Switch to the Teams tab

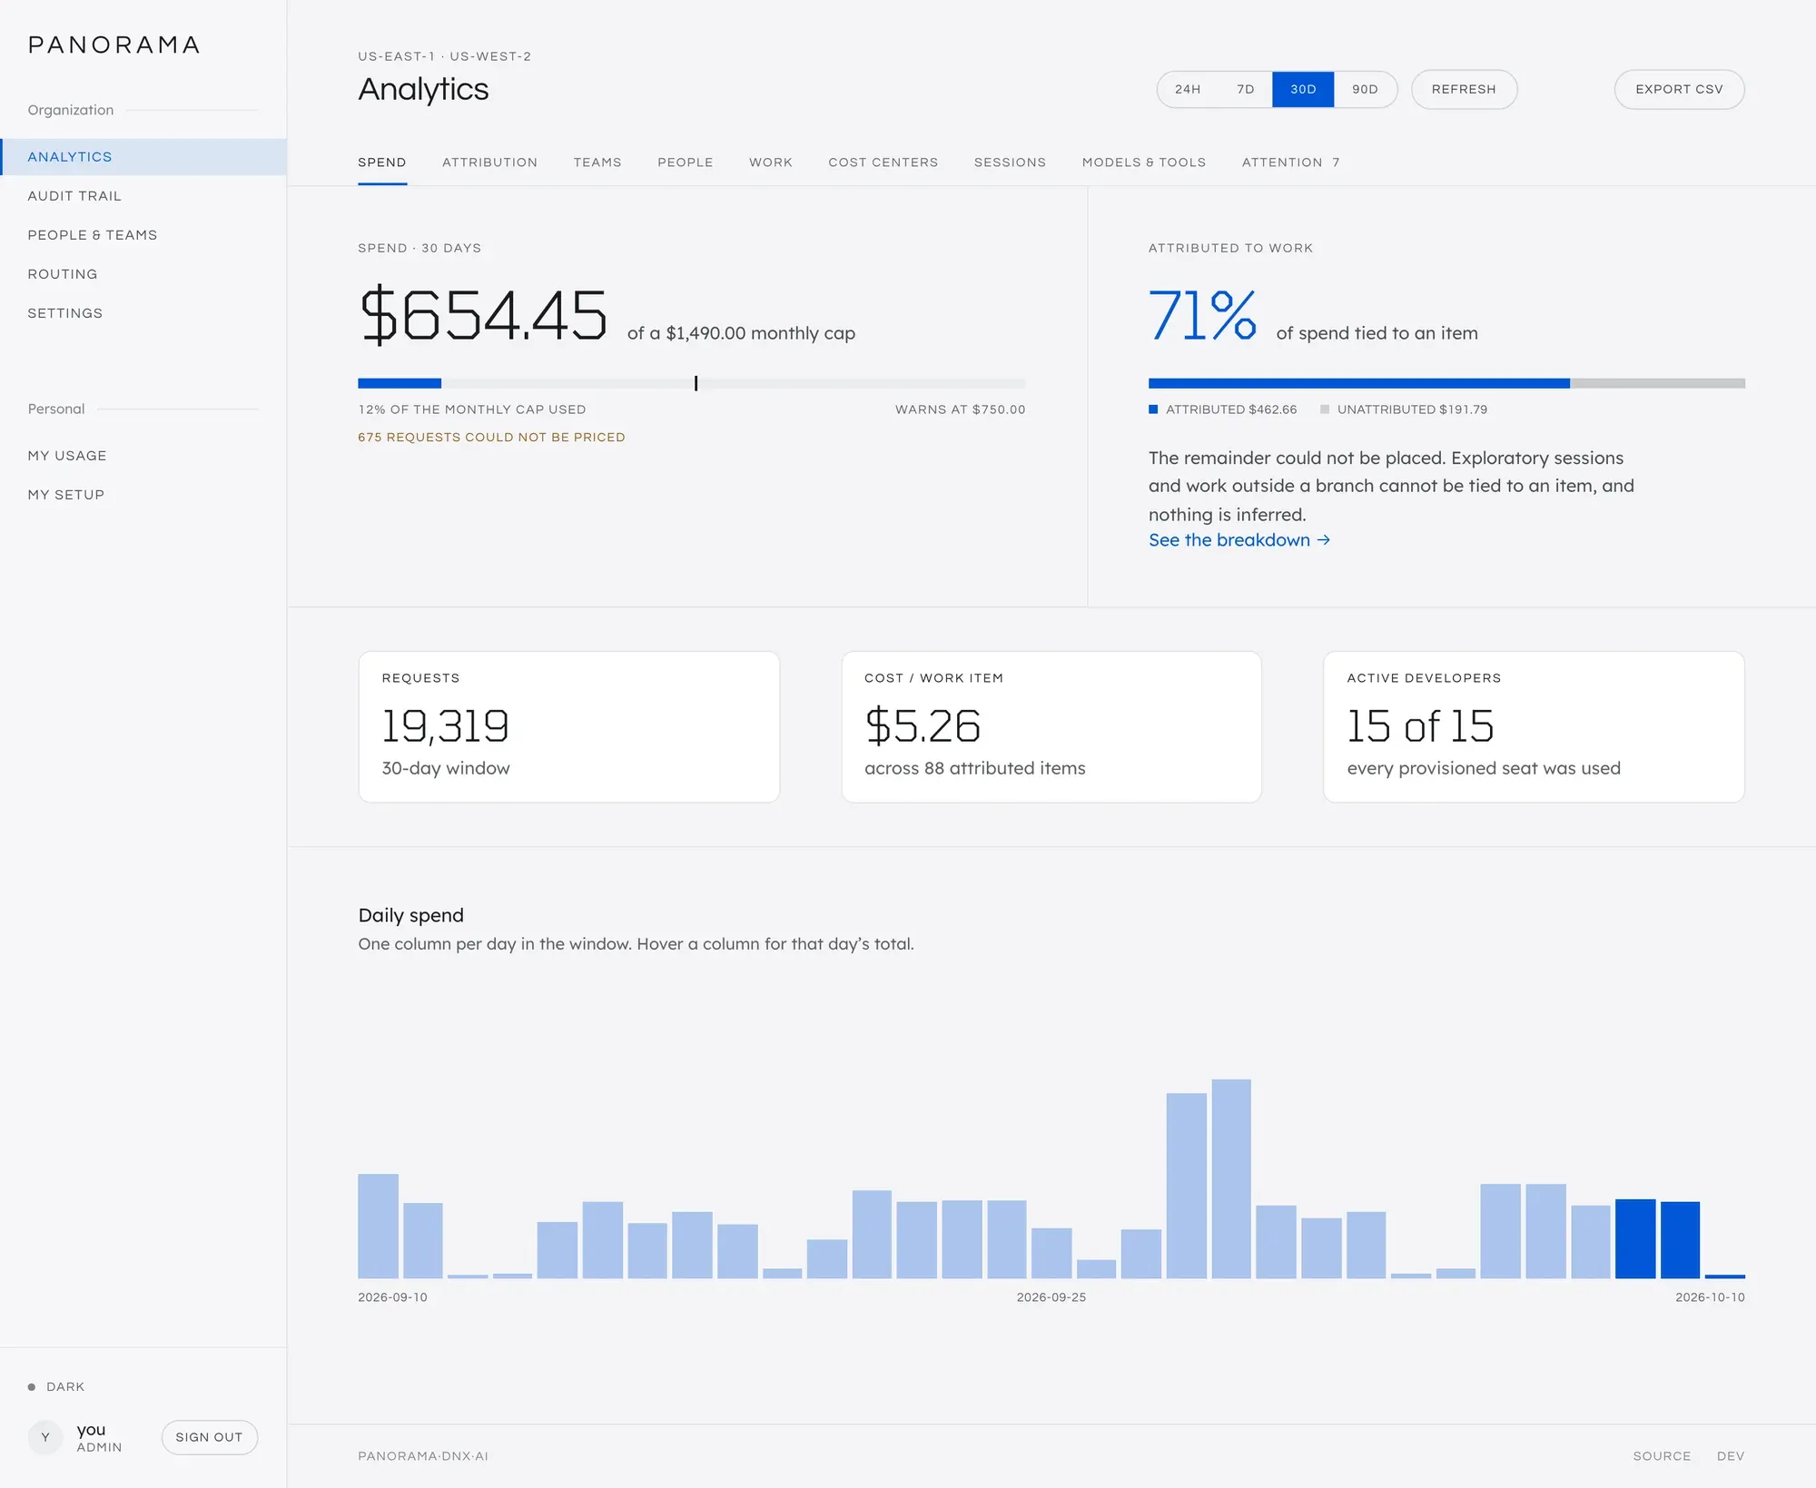pos(597,163)
